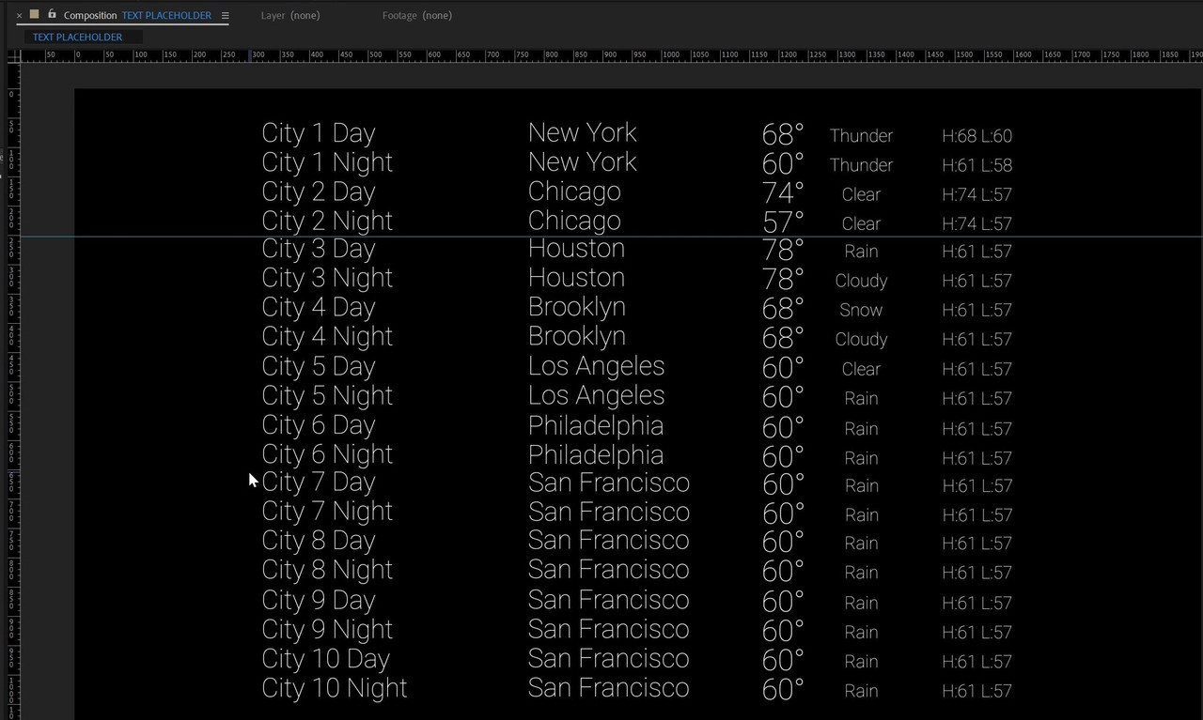Select the City 3 Day text

tap(319, 249)
